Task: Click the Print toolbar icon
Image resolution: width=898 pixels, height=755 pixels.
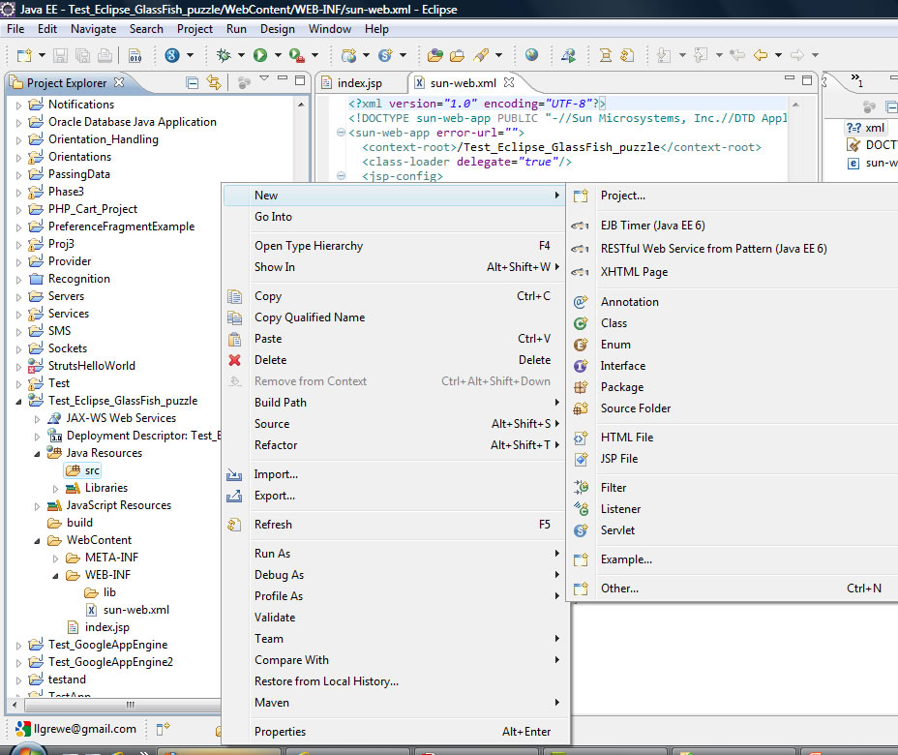Action: [106, 55]
